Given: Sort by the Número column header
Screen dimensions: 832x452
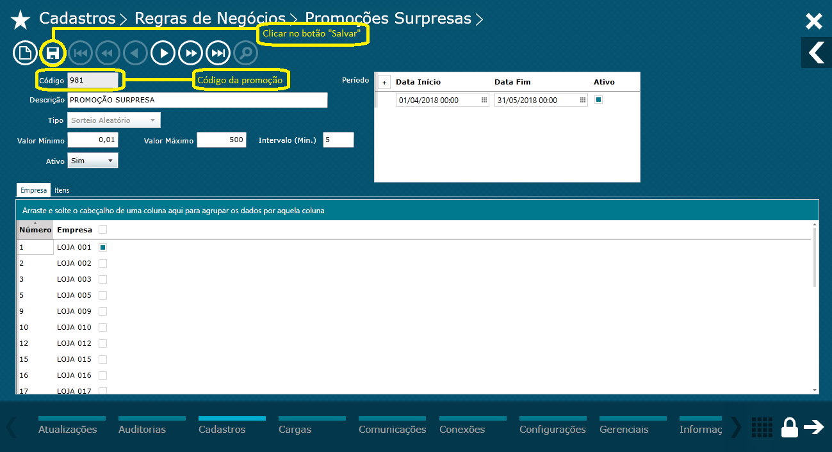Looking at the screenshot, I should click(x=35, y=229).
